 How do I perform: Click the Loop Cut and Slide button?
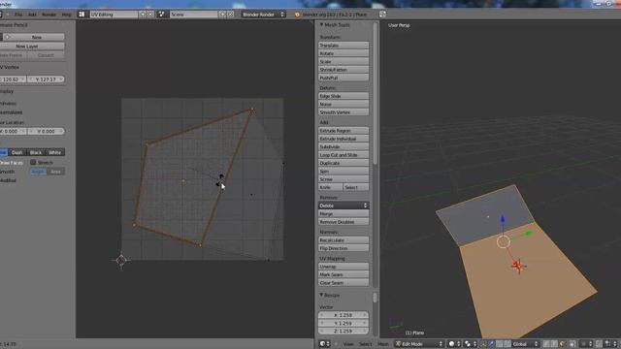tap(343, 155)
